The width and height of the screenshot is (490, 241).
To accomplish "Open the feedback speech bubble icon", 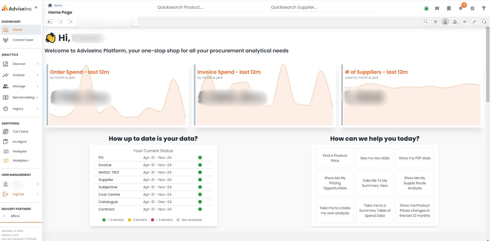I will click(437, 8).
